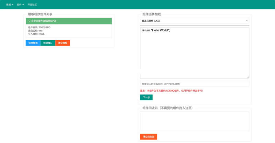Click the red DEMO组件 hint text

coord(172,91)
